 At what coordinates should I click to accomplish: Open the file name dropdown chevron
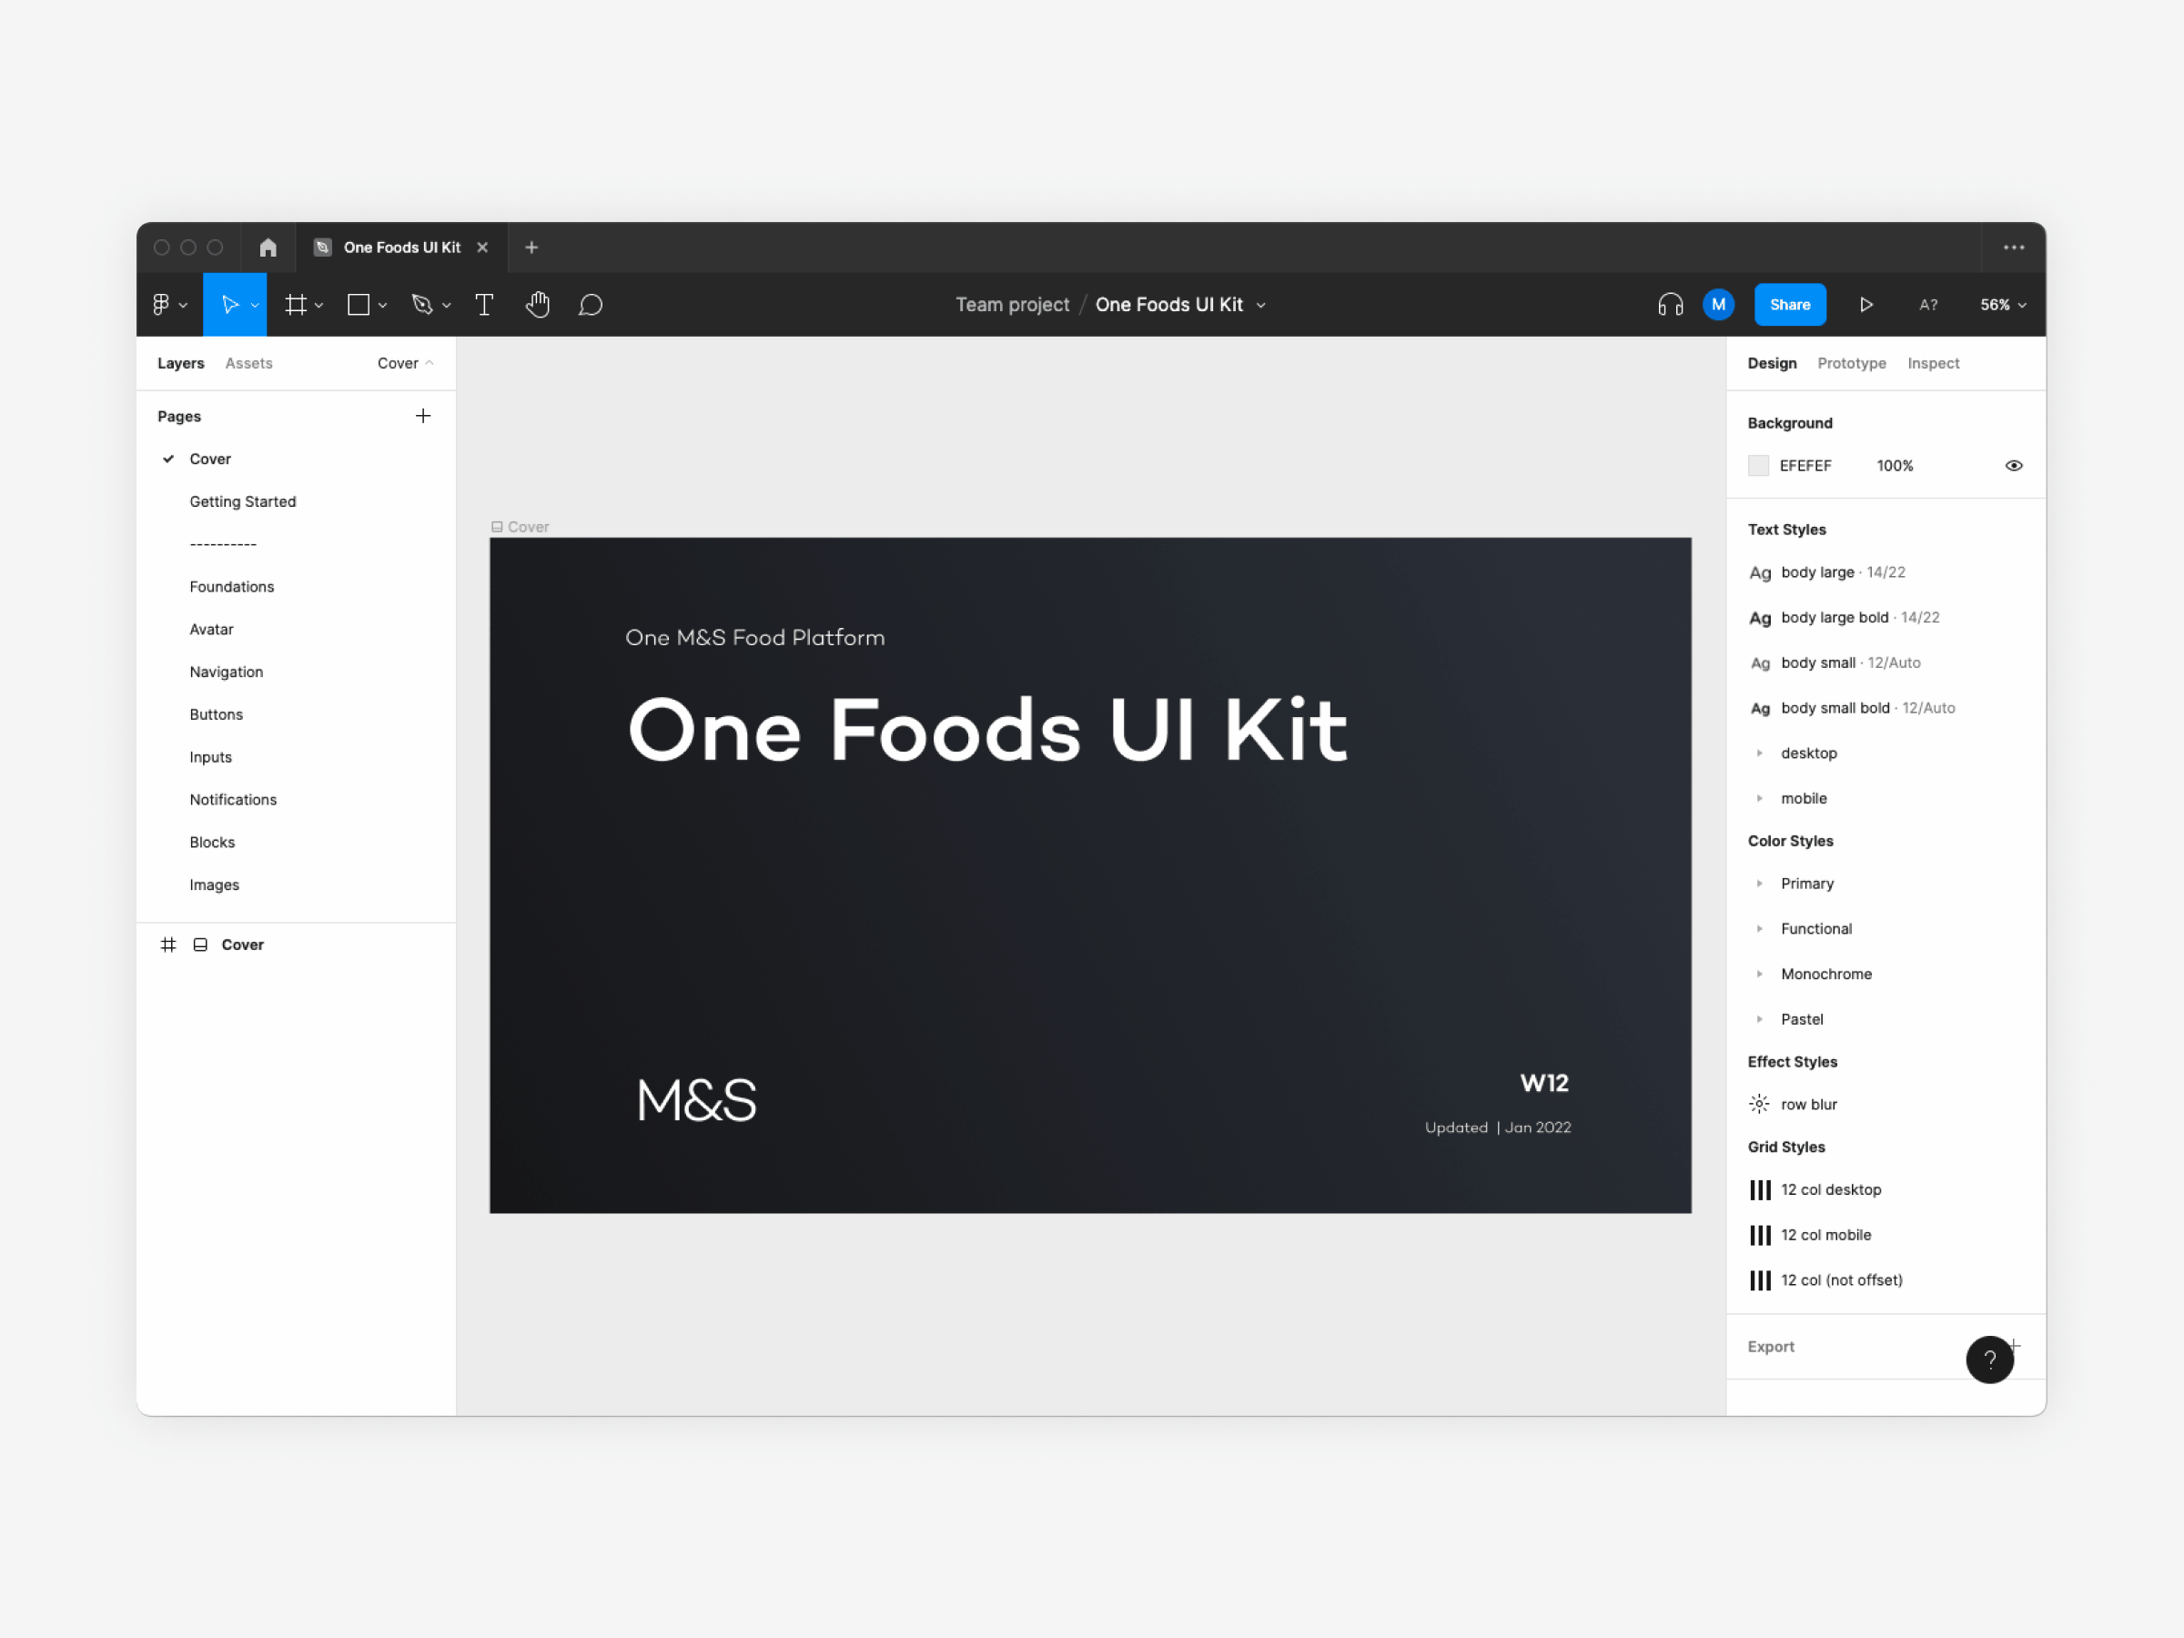coord(1261,305)
